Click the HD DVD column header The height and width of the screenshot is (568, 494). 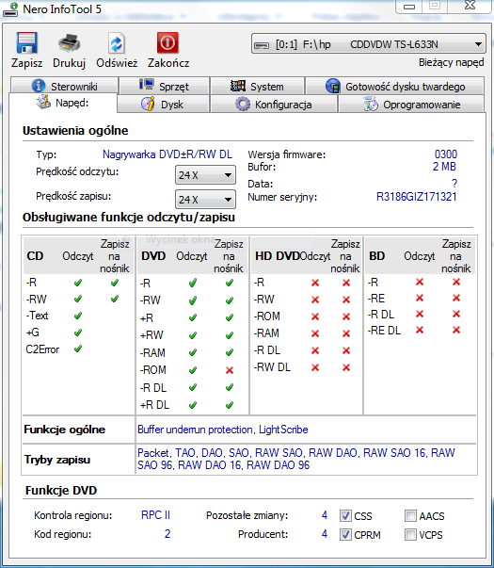[278, 256]
